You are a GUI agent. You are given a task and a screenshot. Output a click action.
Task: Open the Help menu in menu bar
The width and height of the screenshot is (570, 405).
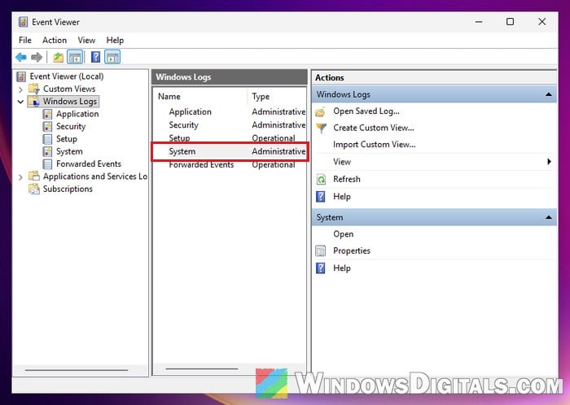point(115,40)
